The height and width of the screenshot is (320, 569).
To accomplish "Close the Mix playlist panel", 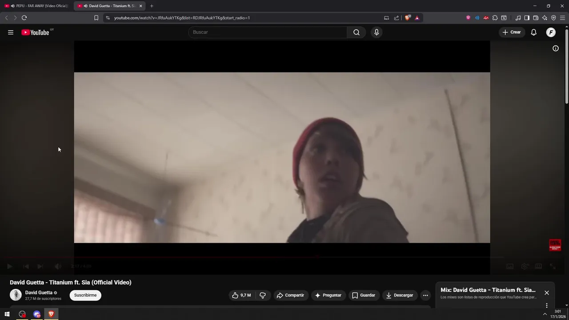I will click(547, 292).
